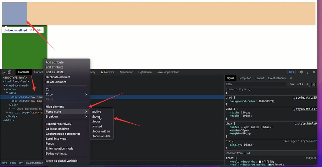Toggle the device toolbar icon
Image resolution: width=322 pixels, height=167 pixels.
point(10,72)
